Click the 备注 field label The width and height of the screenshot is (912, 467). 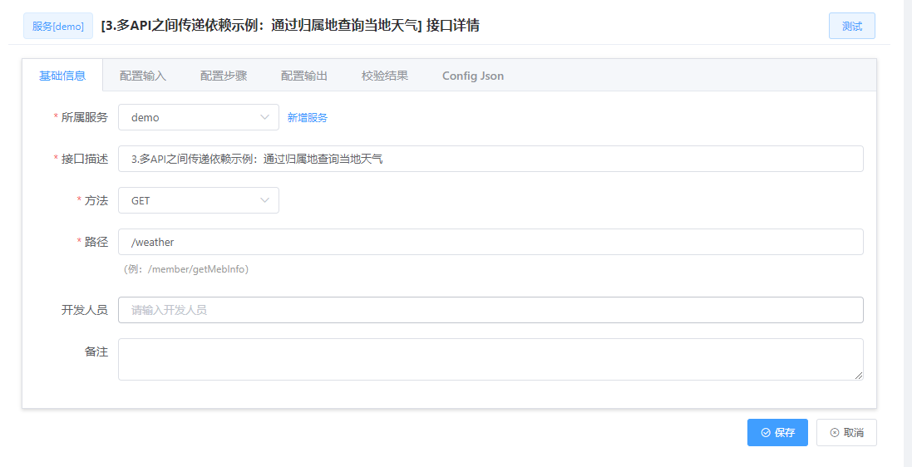click(x=96, y=351)
